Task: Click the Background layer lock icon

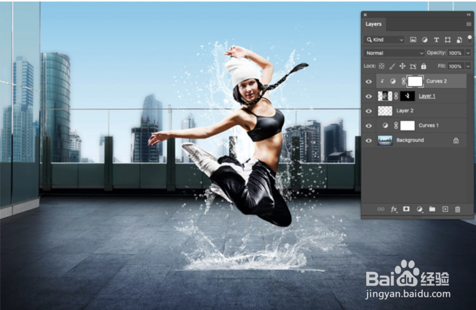Action: (x=456, y=140)
